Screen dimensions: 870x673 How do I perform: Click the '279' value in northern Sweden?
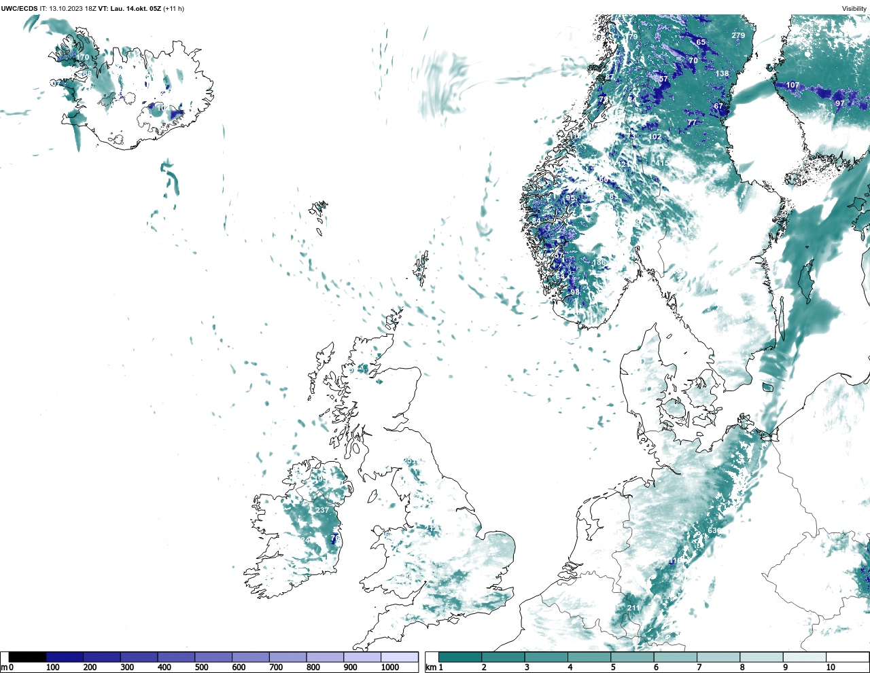738,35
